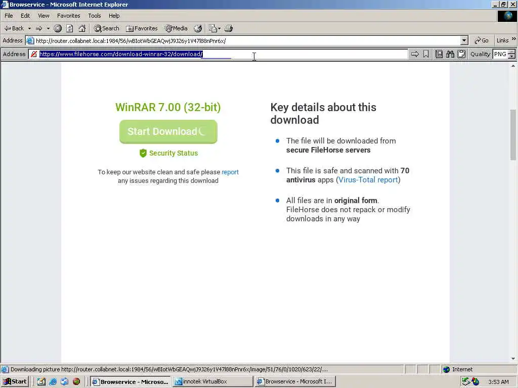
Task: Click the Mail toolbar icon
Action: (x=213, y=28)
